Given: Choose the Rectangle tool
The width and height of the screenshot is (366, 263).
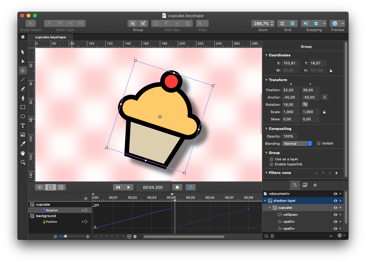Looking at the screenshot, I should [23, 107].
